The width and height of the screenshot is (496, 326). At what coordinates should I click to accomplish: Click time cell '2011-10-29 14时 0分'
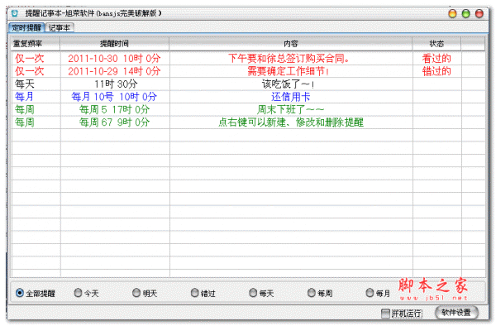point(115,71)
